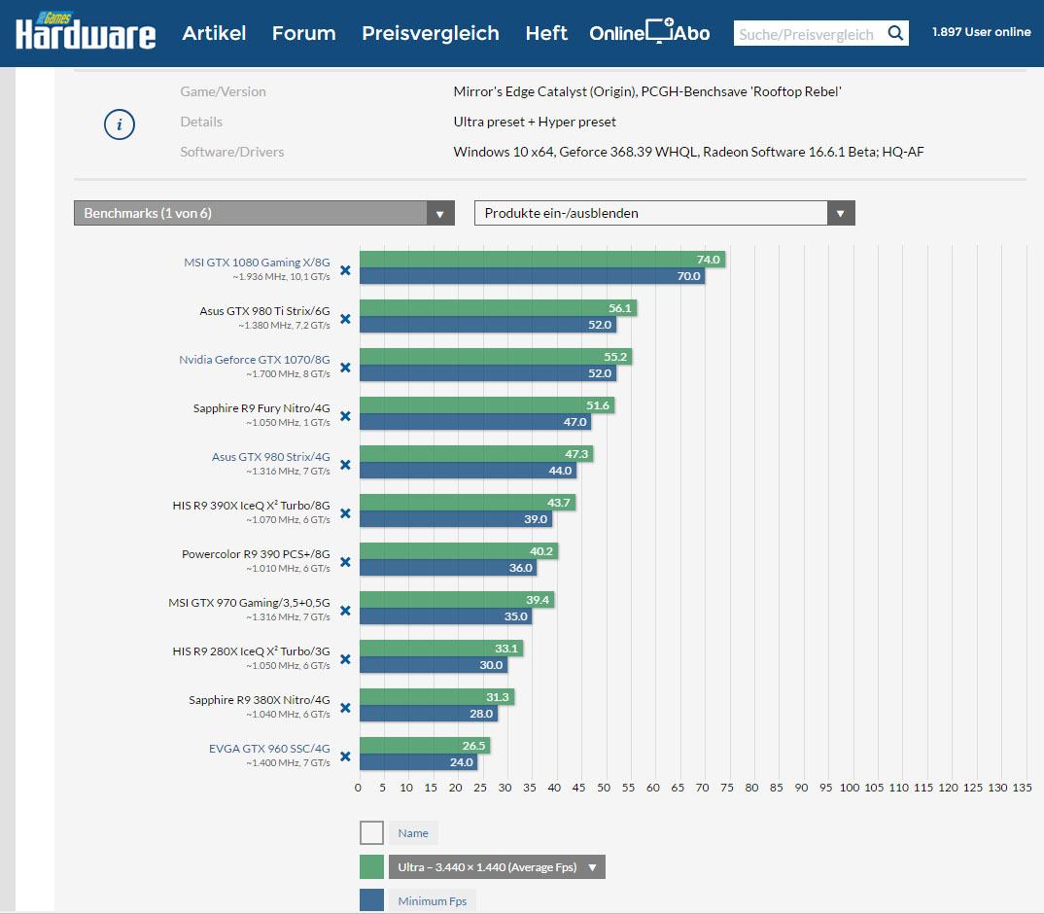Click the green 40.2 bar for R9 390

(x=460, y=551)
